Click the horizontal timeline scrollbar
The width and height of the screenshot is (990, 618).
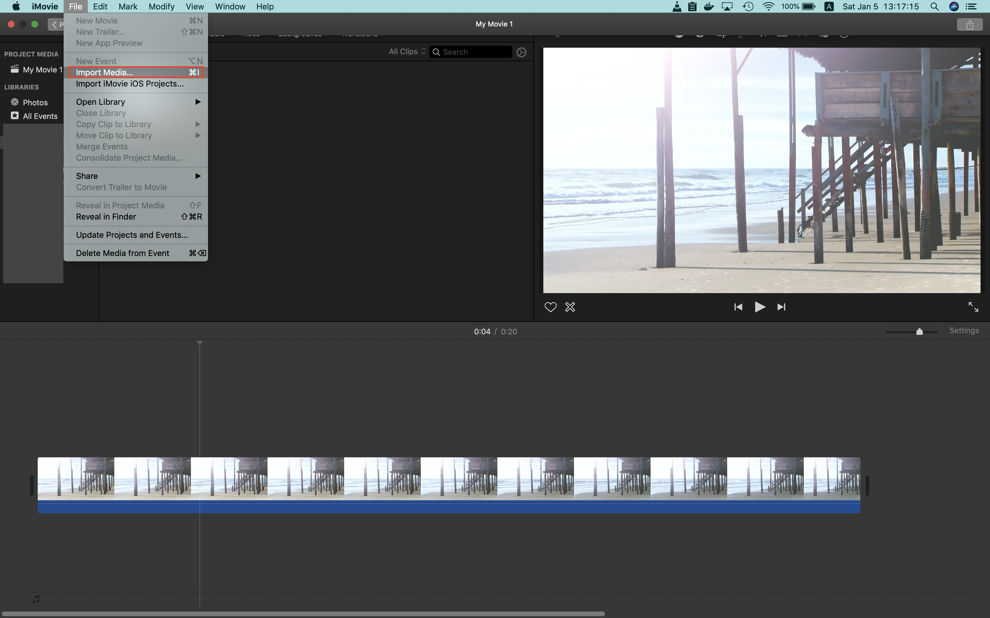303,614
